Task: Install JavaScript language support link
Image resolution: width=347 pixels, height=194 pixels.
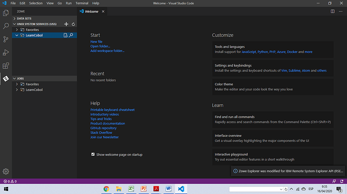Action: [x=249, y=52]
